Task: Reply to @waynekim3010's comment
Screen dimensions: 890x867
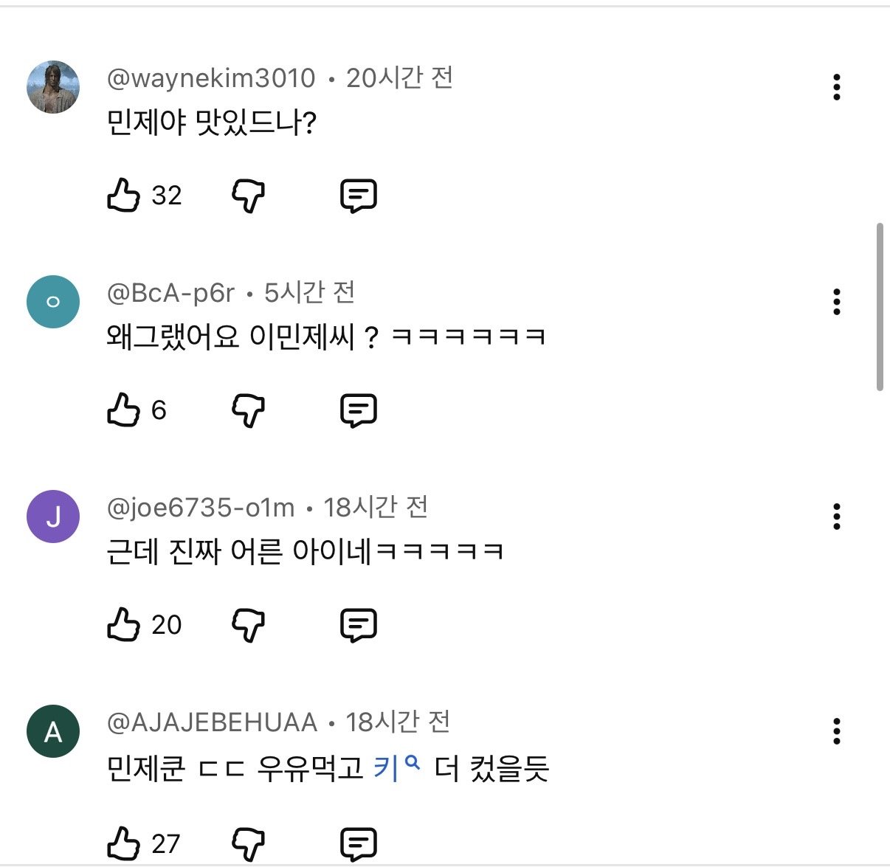Action: point(359,196)
